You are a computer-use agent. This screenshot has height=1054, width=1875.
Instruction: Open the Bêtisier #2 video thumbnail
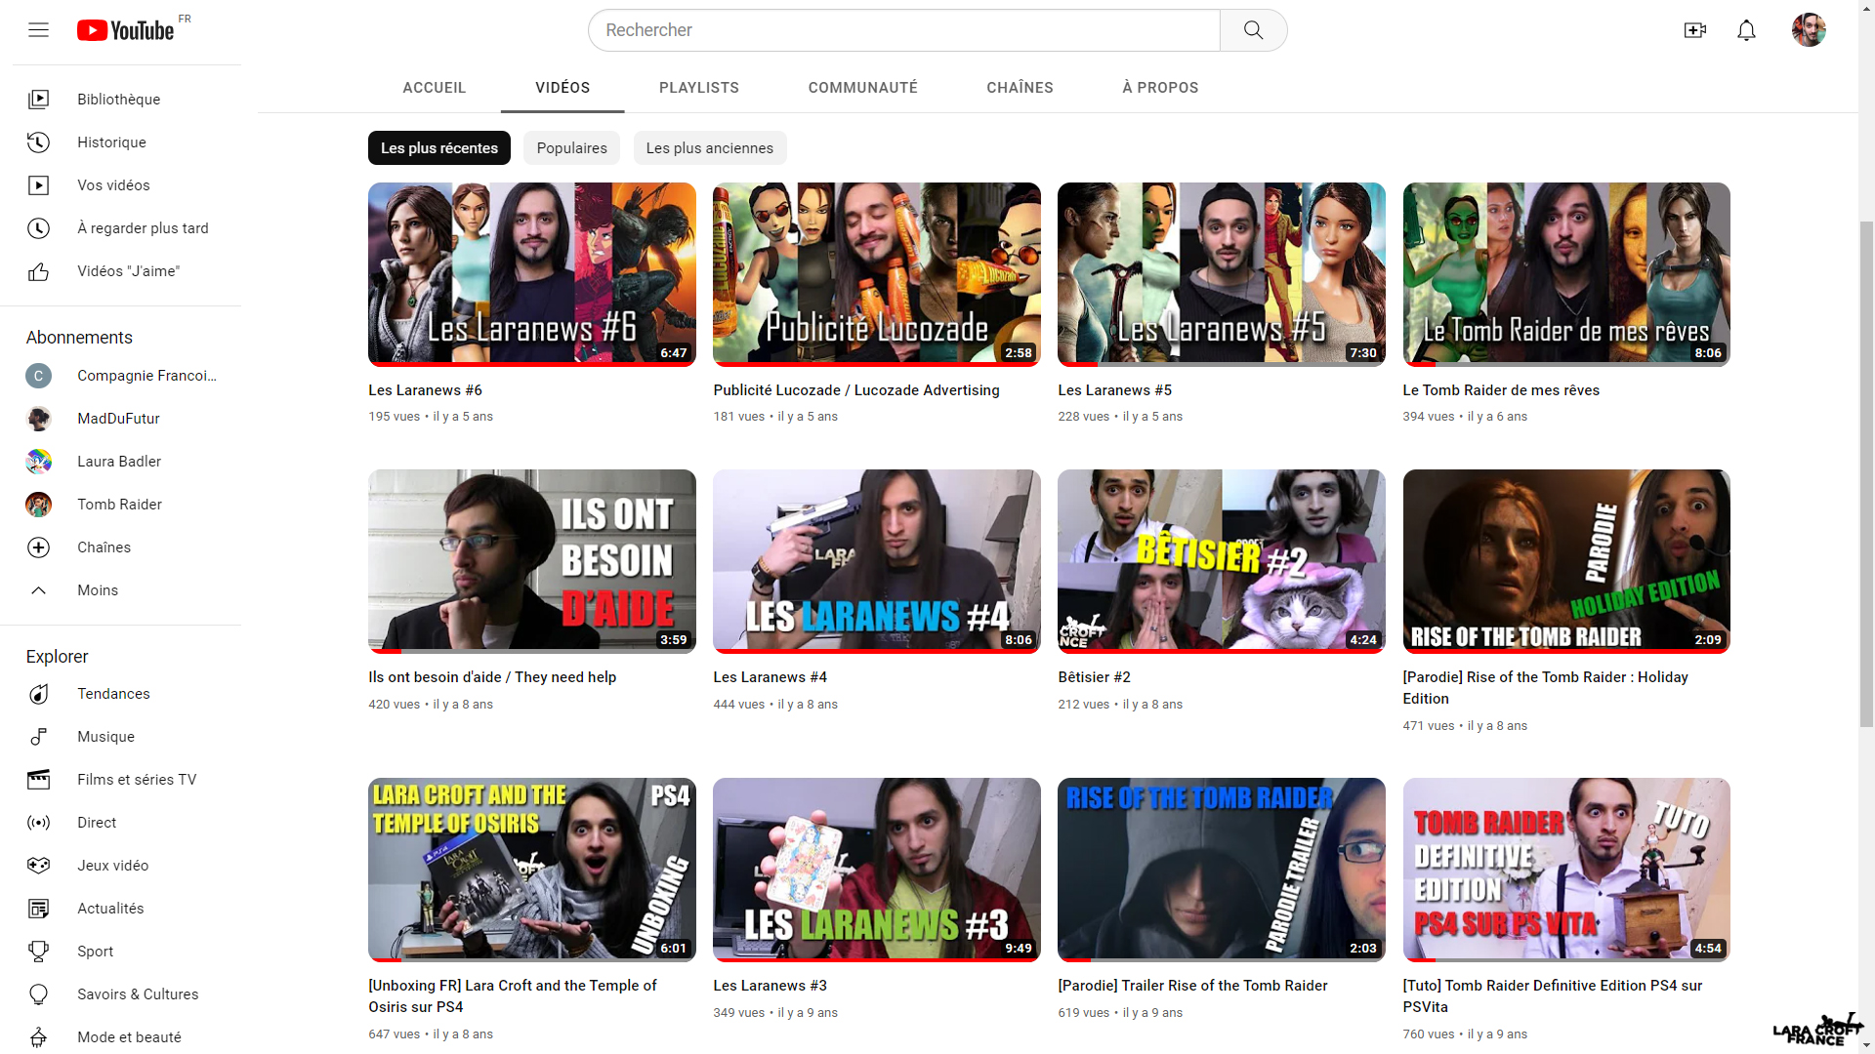tap(1221, 560)
